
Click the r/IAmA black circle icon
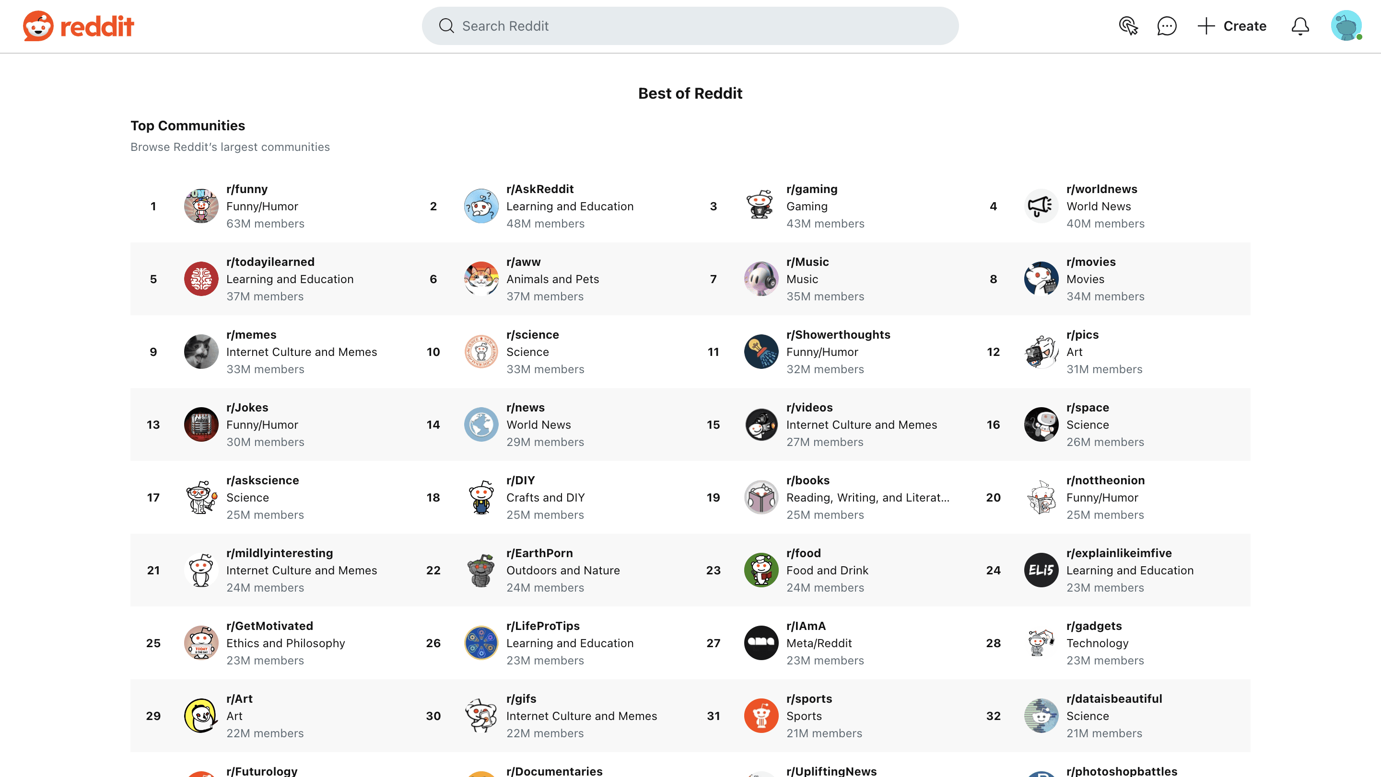pos(761,643)
